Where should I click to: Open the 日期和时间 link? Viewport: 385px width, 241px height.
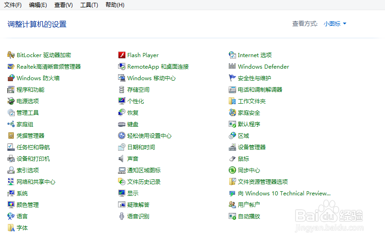tap(141, 147)
